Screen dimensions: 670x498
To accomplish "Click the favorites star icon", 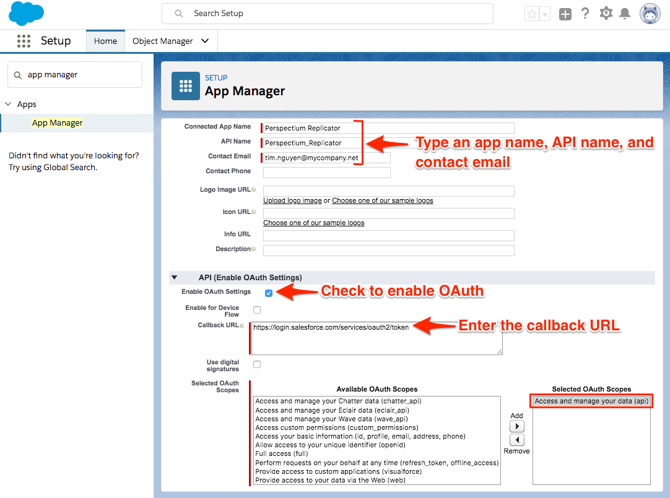I will coord(532,14).
